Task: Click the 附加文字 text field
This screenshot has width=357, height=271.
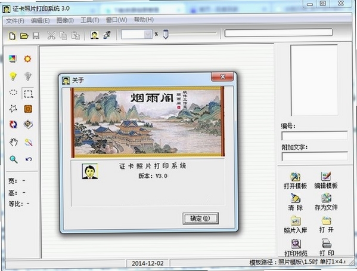Action: click(315, 156)
